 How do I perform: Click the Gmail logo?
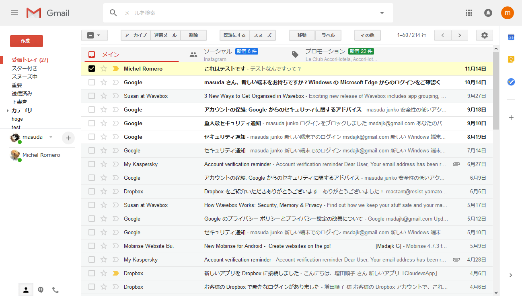pos(48,13)
